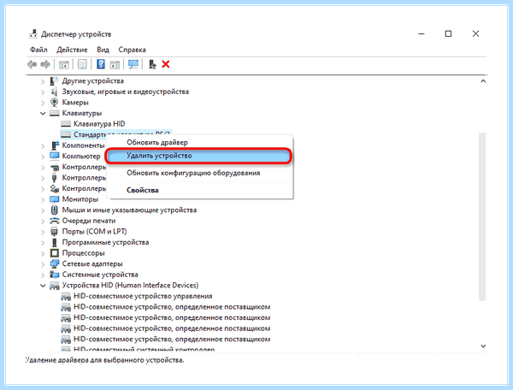The height and width of the screenshot is (390, 513).
Task: Click the Другие устройства category icon
Action: click(x=55, y=80)
